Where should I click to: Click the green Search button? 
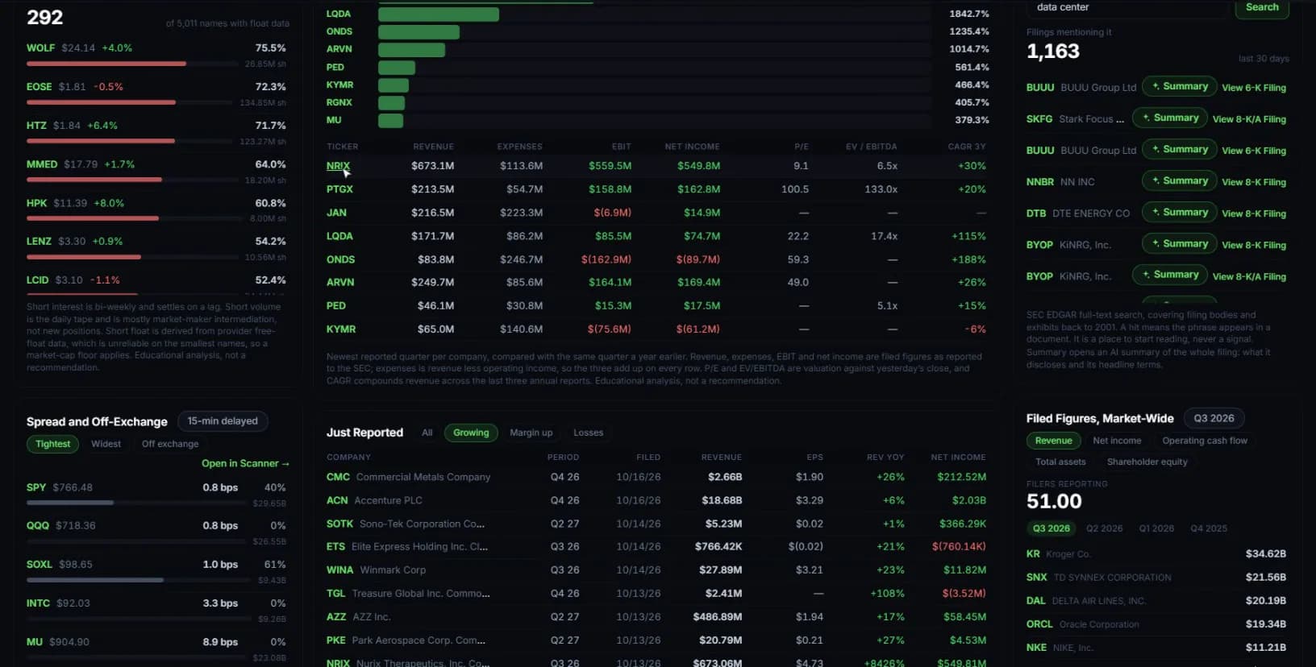pyautogui.click(x=1262, y=7)
